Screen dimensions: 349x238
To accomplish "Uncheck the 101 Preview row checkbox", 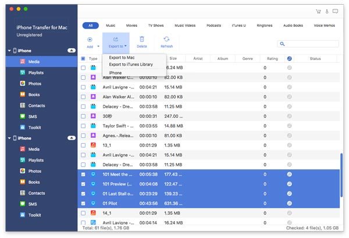I will click(83, 184).
